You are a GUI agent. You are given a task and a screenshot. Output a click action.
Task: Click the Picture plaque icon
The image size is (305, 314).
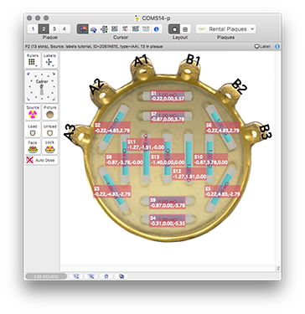pos(50,112)
